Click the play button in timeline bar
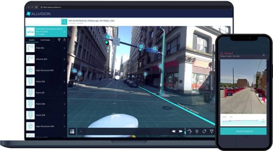 [x=81, y=132]
